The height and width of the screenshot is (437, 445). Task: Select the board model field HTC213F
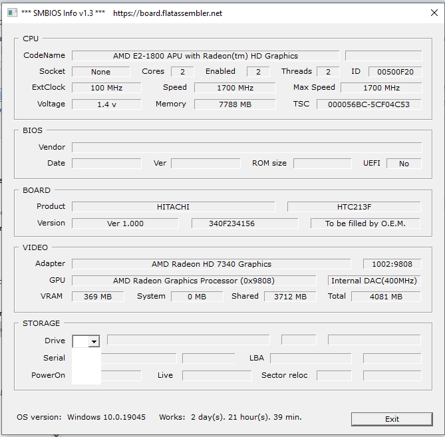click(x=354, y=207)
